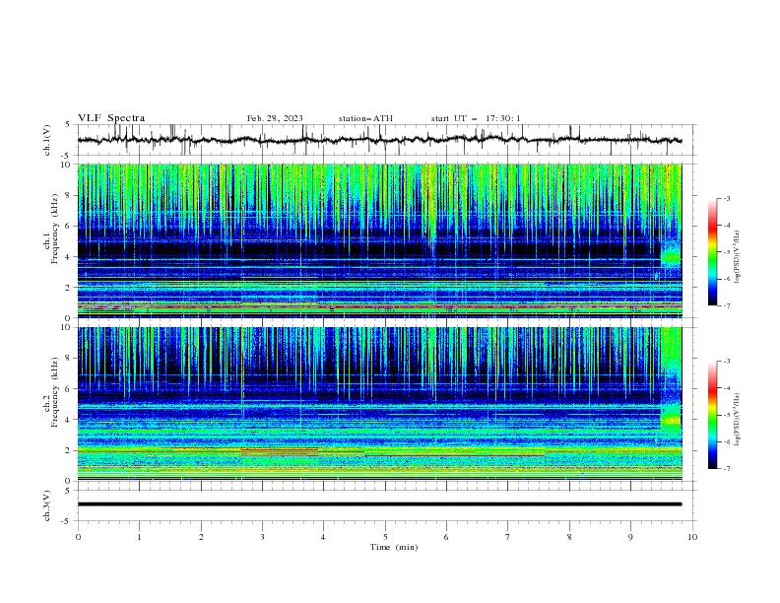
Task: Click the "-6" tick on ch.2 color bar
Action: [x=726, y=441]
